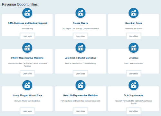Viewport: 161px width, 116px height.
Task: Click the Skin and Wound Care Guidelines text
Action: point(27,101)
